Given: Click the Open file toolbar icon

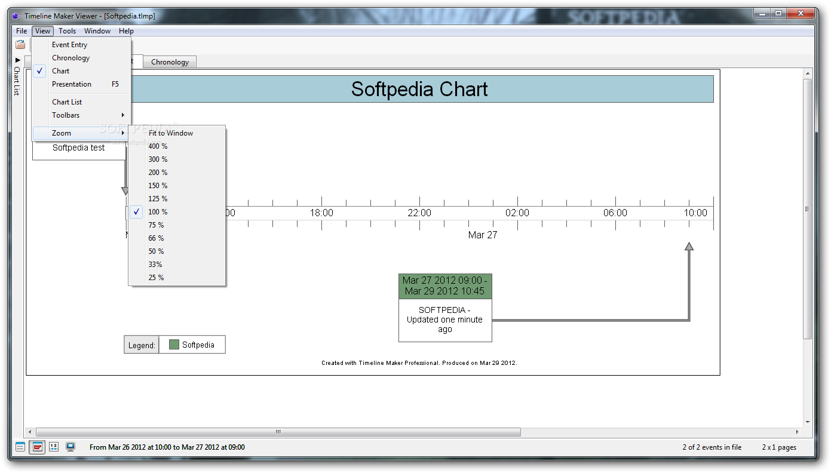Looking at the screenshot, I should click(x=20, y=44).
